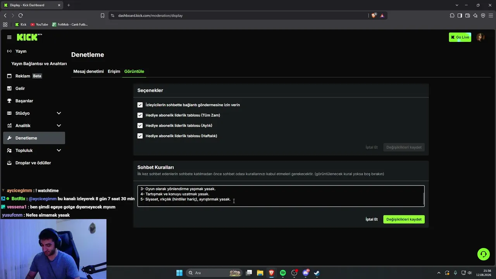Reload the page

pos(21,15)
